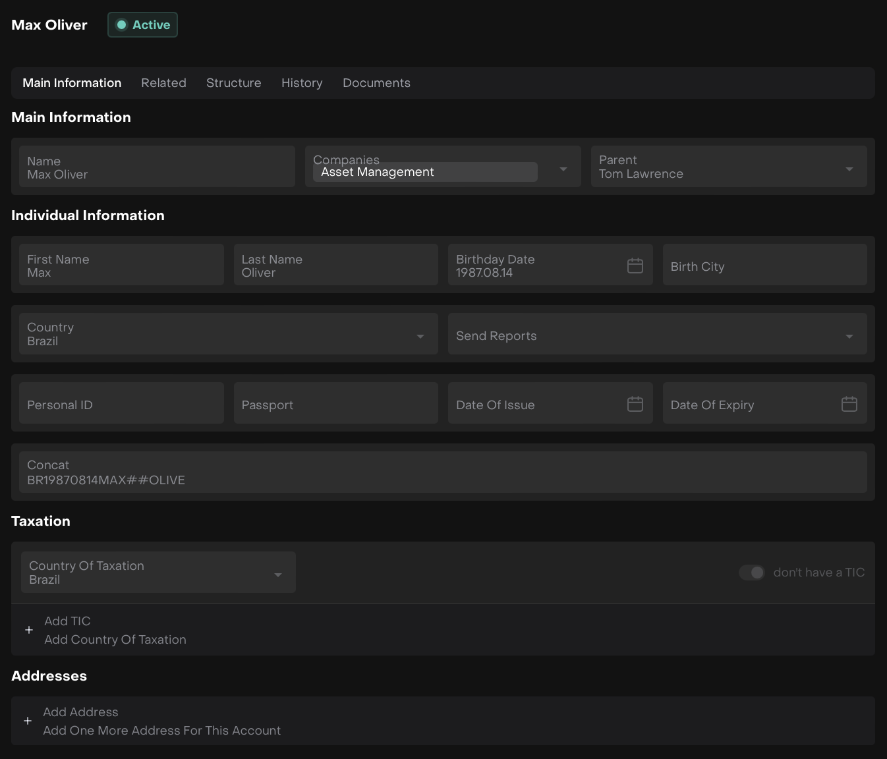Toggle the "don't have a TIC" switch
This screenshot has height=759, width=887.
click(x=751, y=573)
